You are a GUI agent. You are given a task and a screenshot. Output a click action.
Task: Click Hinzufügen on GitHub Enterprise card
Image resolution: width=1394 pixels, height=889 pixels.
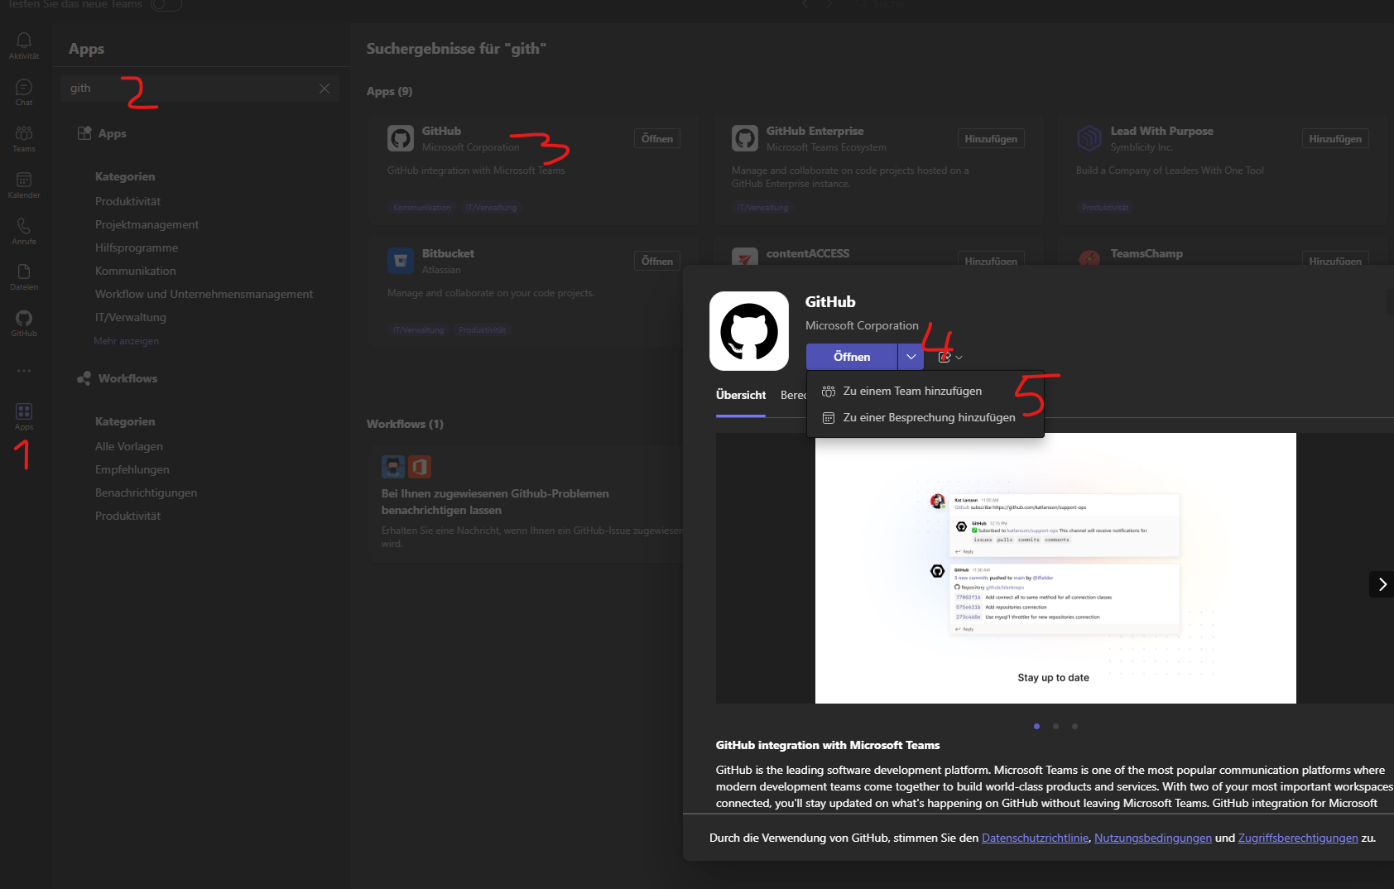[x=991, y=138]
